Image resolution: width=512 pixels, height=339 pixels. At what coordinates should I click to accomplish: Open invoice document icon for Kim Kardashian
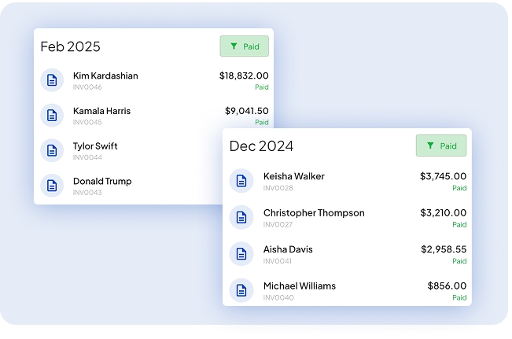pyautogui.click(x=52, y=80)
